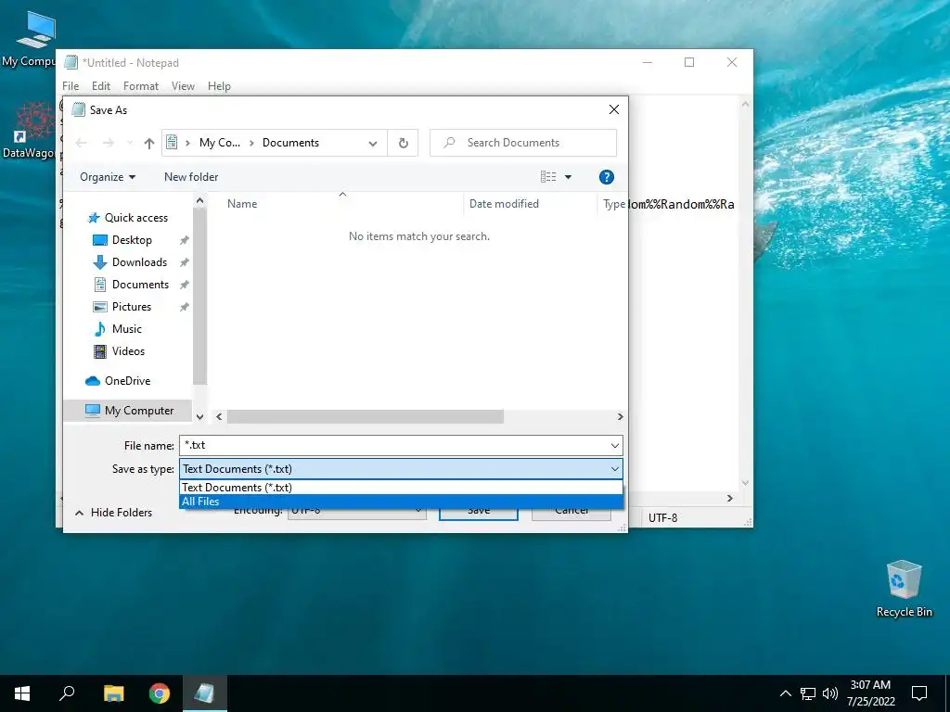Select Music in the navigation pane
Viewport: 950px width, 712px height.
tap(126, 329)
